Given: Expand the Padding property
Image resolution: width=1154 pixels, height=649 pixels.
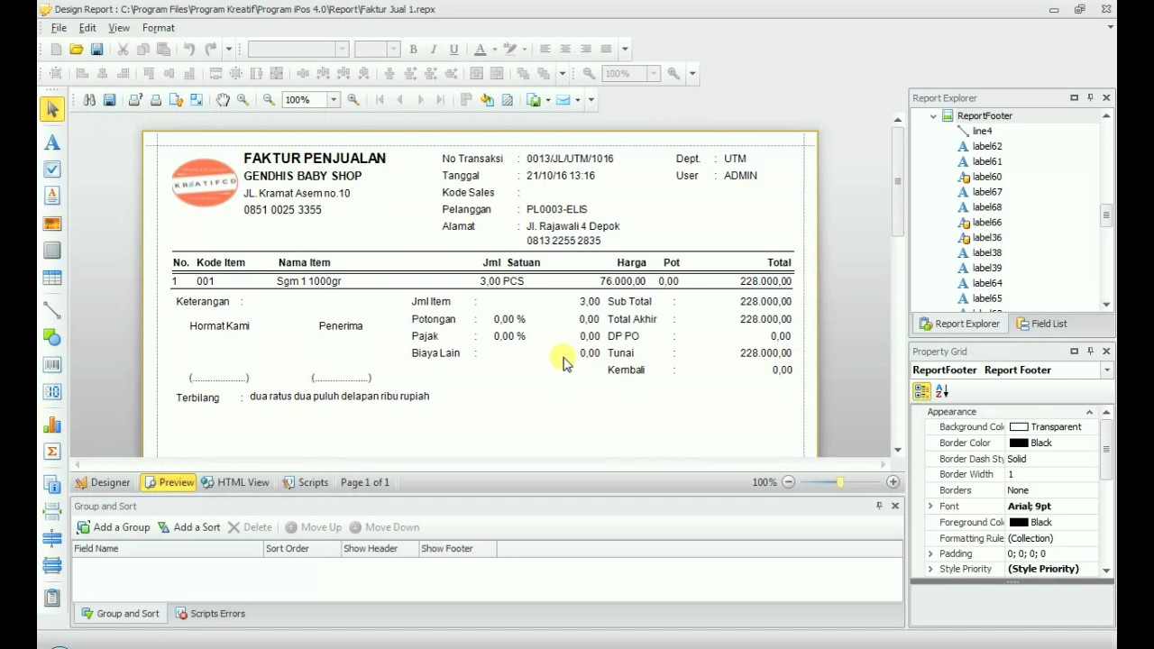Looking at the screenshot, I should coord(930,553).
